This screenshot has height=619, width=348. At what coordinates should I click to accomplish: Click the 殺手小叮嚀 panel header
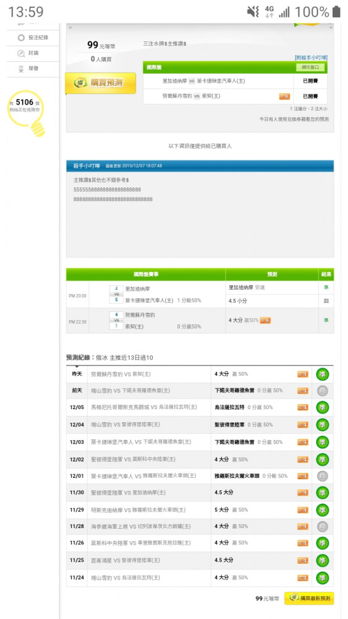pyautogui.click(x=200, y=166)
